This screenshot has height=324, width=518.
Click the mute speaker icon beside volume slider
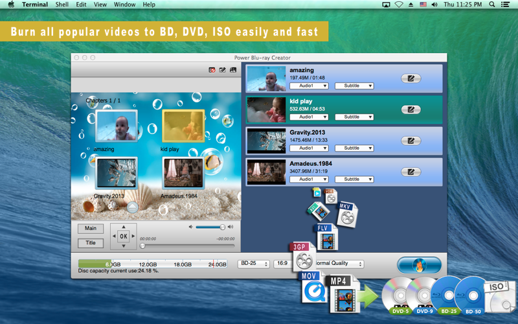[190, 227]
